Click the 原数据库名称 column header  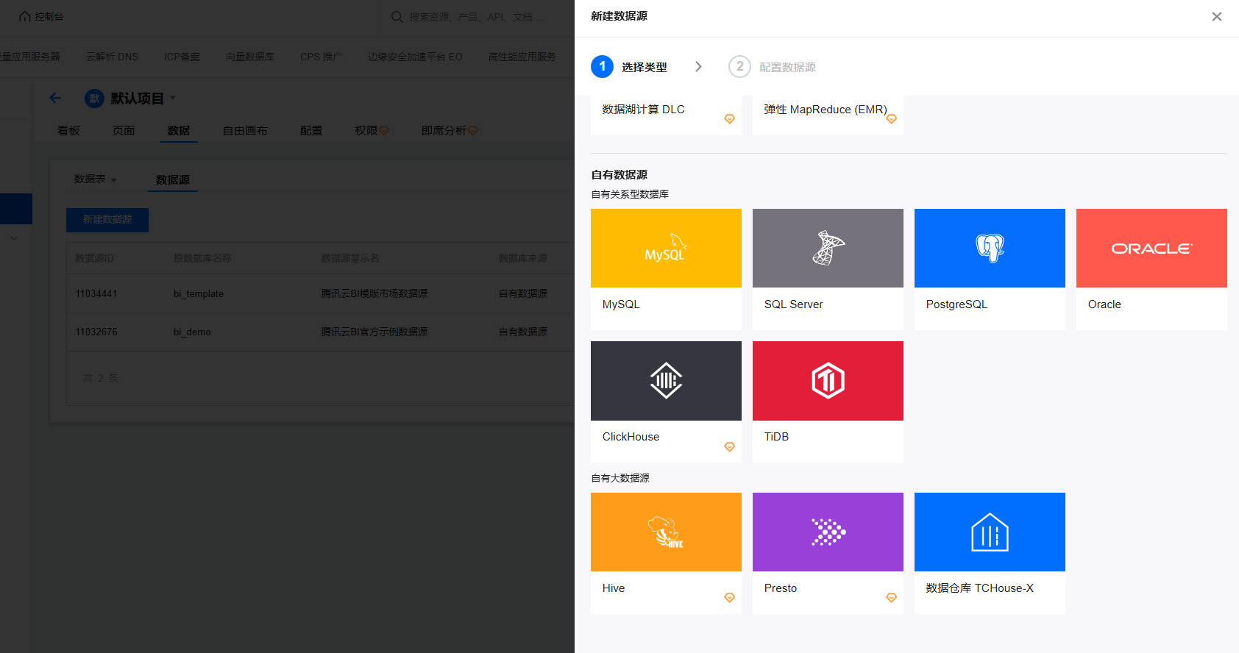(202, 258)
